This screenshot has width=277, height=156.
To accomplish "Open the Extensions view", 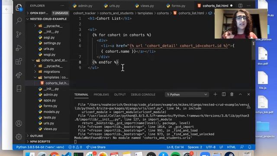I will (x=19, y=62).
